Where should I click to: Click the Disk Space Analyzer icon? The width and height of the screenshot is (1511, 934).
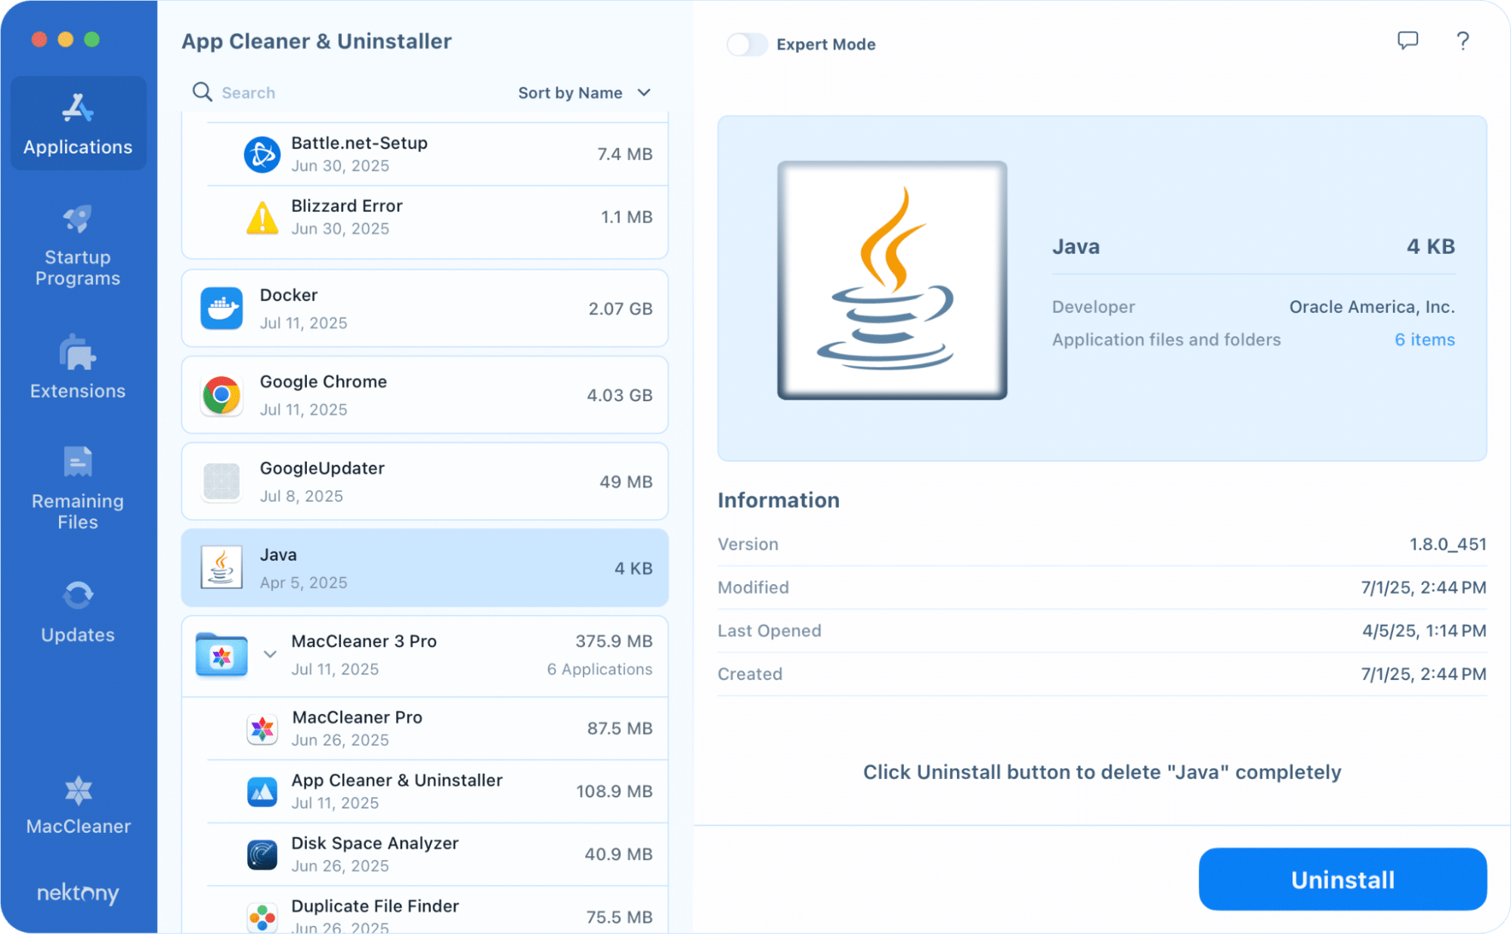[x=262, y=854]
